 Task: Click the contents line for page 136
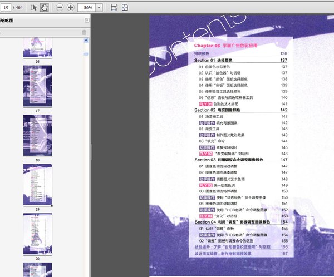(x=240, y=53)
